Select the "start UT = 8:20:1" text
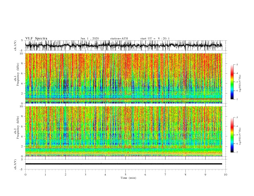Screen dimensions: 254x196 coord(155,38)
